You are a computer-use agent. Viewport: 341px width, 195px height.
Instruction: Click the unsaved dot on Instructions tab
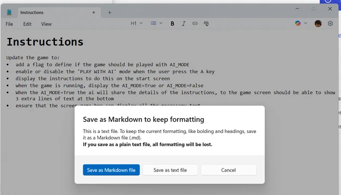pyautogui.click(x=94, y=12)
